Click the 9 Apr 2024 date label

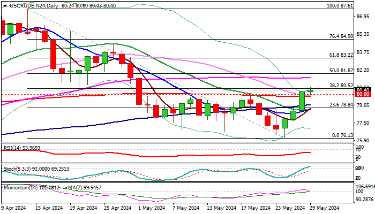click(15, 208)
